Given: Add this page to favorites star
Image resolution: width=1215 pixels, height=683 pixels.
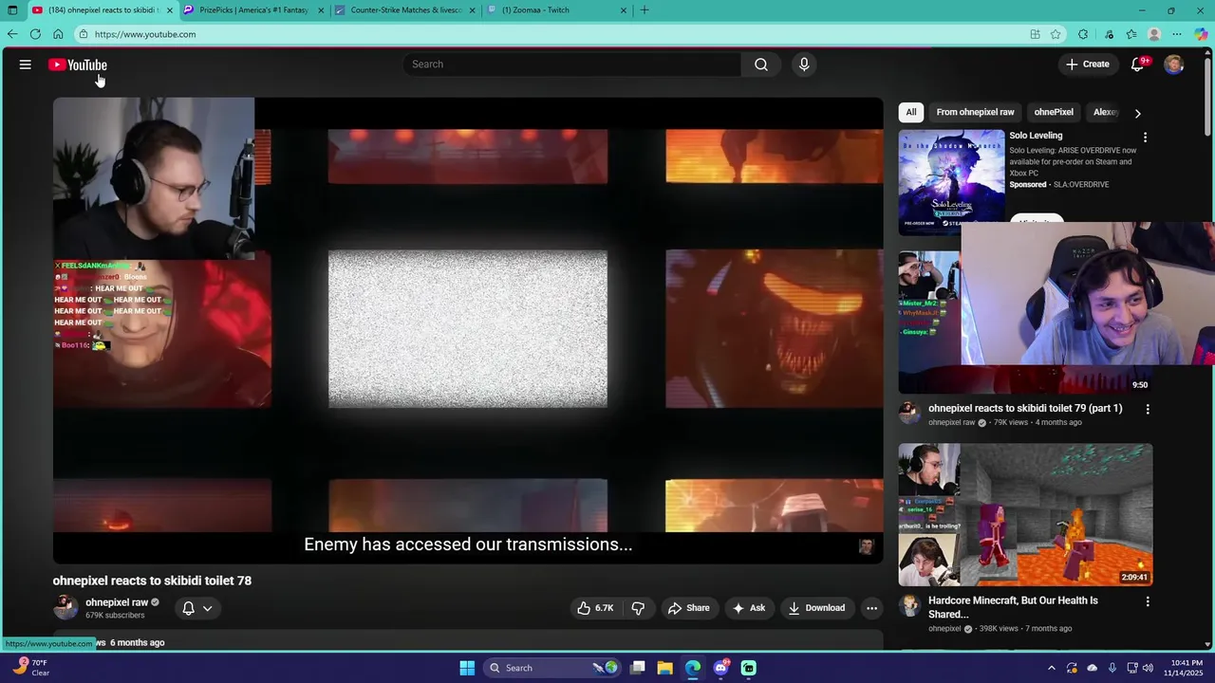Looking at the screenshot, I should click(x=1056, y=34).
